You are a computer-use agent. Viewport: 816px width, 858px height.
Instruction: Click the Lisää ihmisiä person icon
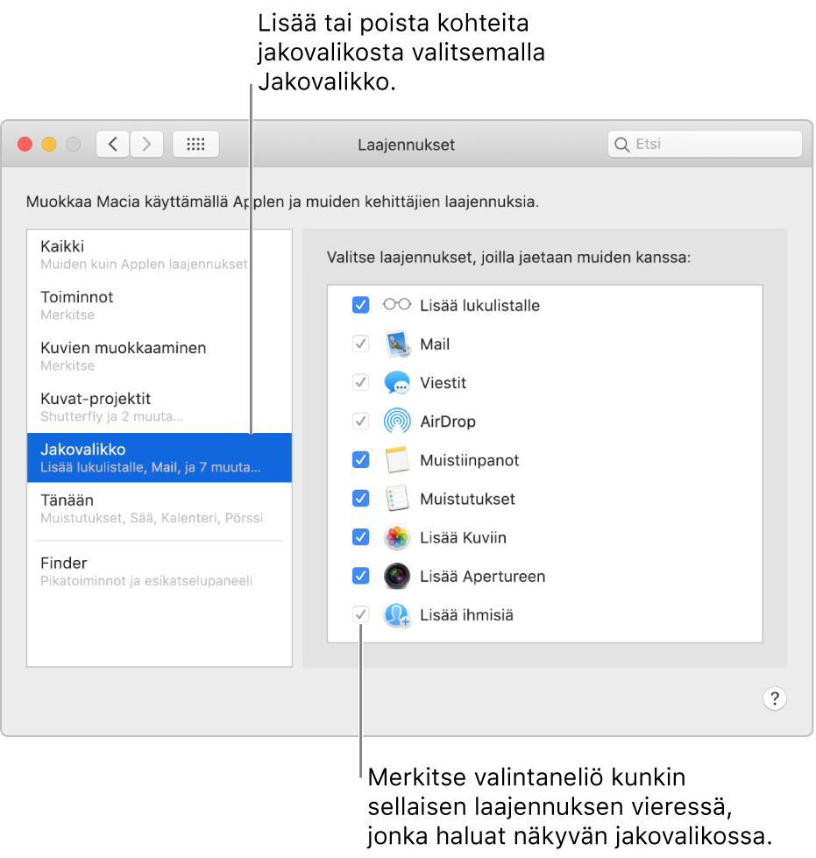click(397, 614)
